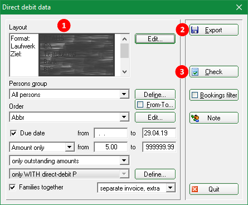The width and height of the screenshot is (248, 205).
Task: Click the Edit button next to Layout
Action: click(155, 39)
